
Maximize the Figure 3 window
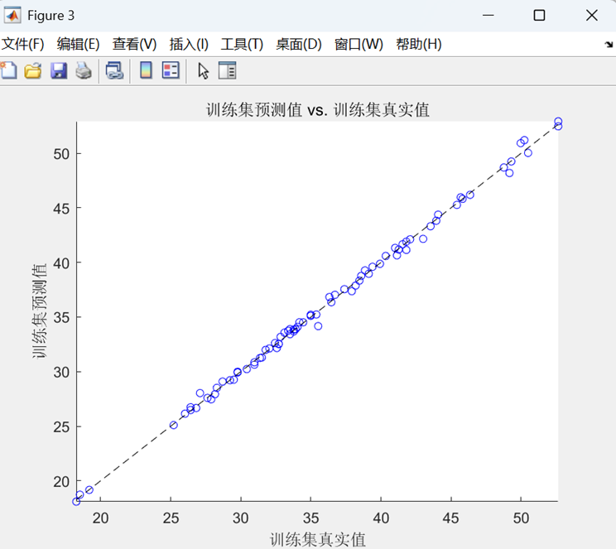tap(539, 16)
